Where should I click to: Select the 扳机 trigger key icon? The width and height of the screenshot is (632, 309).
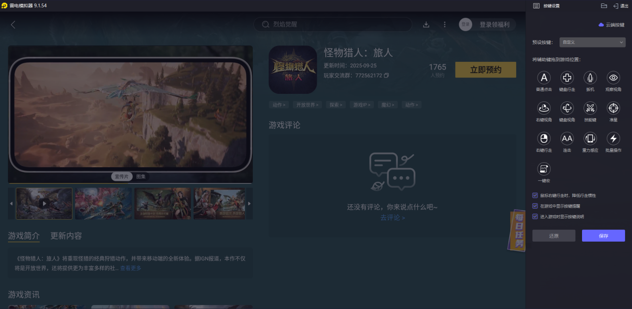[x=590, y=77]
